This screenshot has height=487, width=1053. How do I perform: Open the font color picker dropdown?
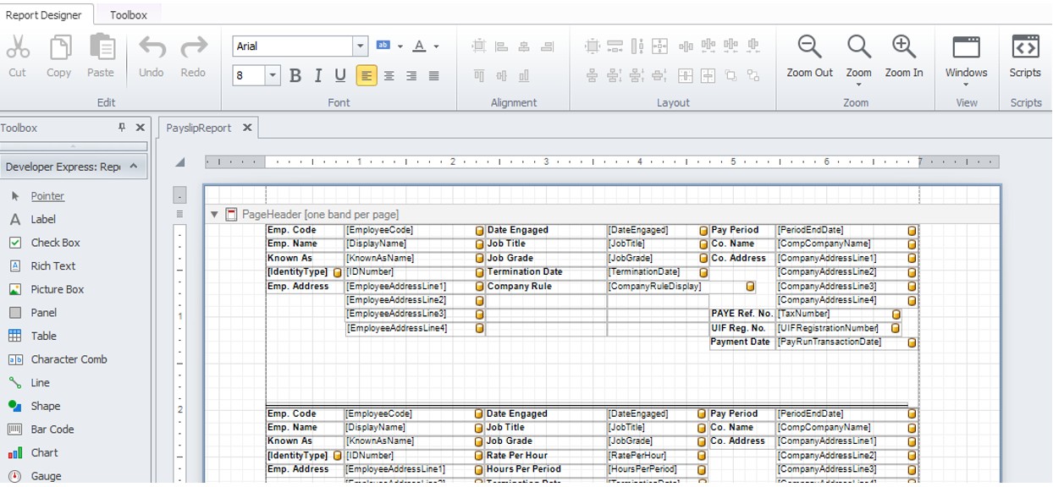point(437,47)
